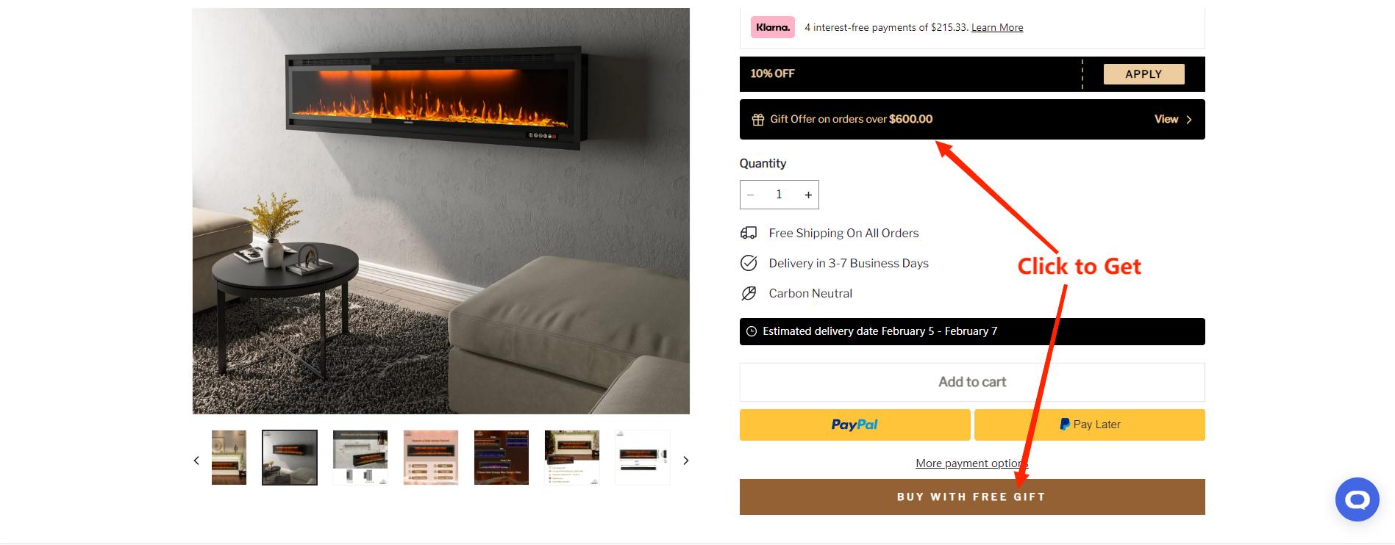Show next thumbnails with right arrow
Viewport: 1395px width, 545px height.
(x=685, y=461)
